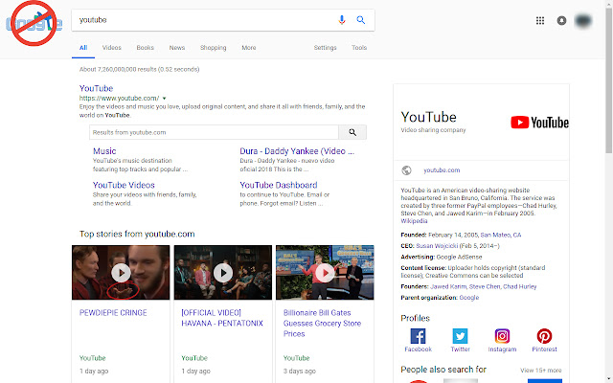Click the Results from youtube.com search box
Viewport: 613px width, 383px height.
tap(213, 132)
